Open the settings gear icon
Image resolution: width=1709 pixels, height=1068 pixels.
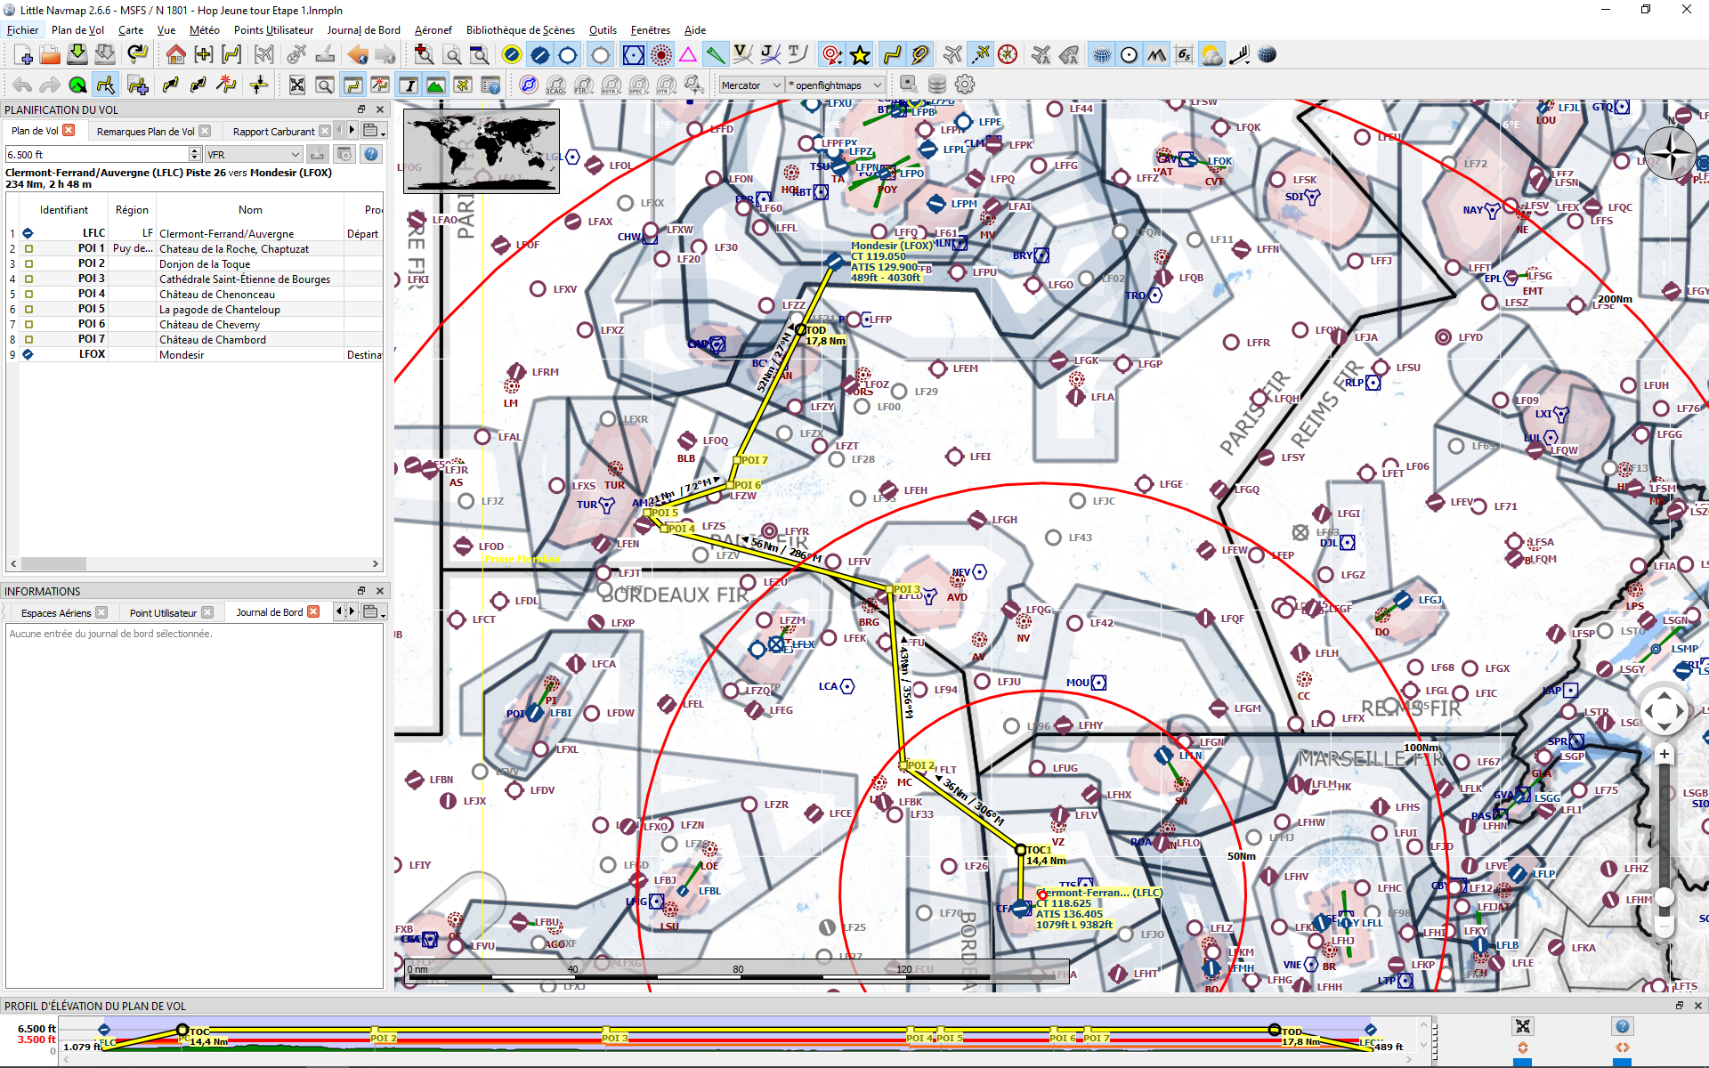tap(965, 85)
